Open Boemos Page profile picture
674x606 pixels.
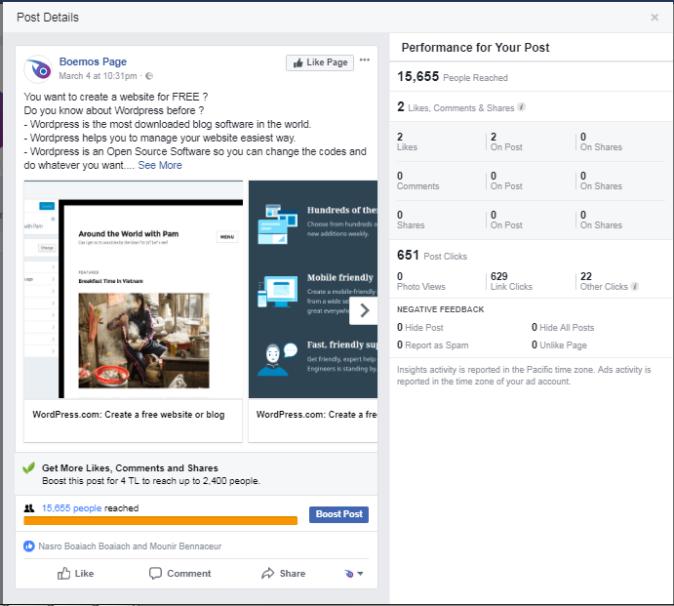pos(38,69)
